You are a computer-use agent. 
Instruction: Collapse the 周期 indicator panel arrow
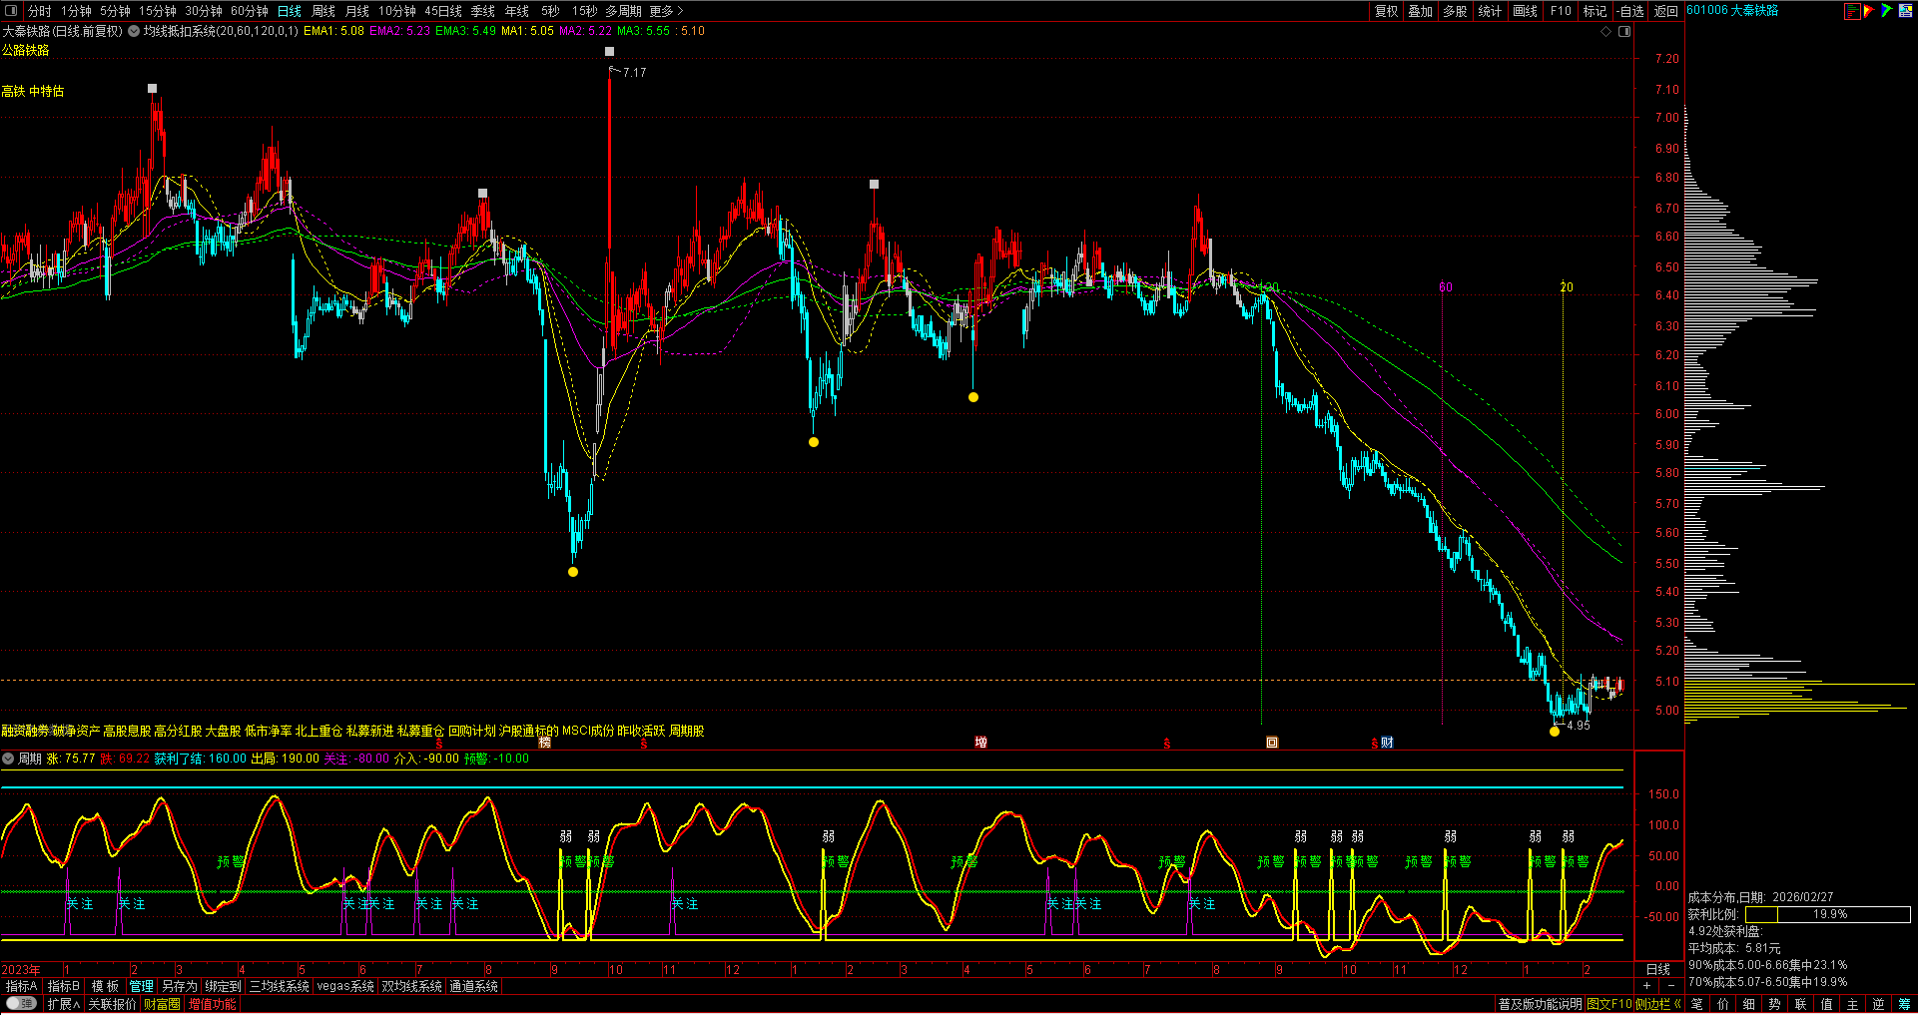click(8, 759)
